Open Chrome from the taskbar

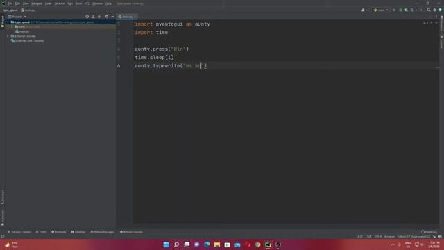coord(257,244)
